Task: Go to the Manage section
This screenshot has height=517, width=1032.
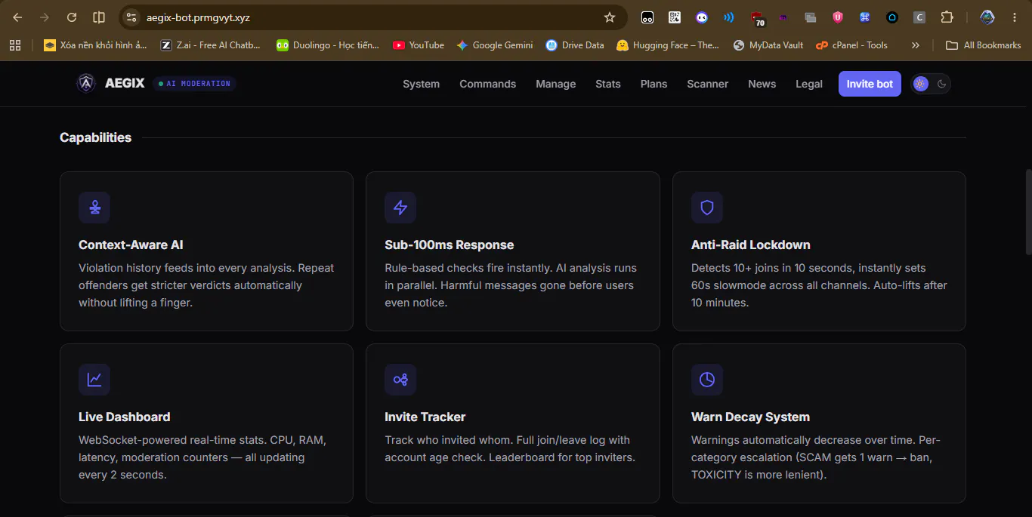Action: pos(555,84)
